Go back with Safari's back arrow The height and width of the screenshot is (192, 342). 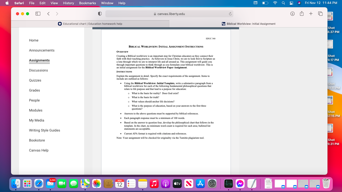[48, 14]
